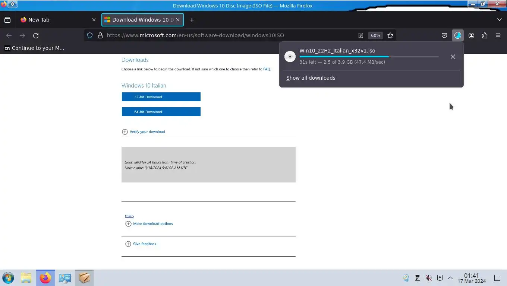
Task: Open the Privacy link
Action: [129, 216]
